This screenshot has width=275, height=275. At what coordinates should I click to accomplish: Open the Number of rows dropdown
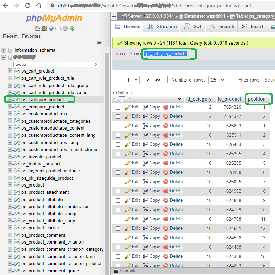(217, 80)
